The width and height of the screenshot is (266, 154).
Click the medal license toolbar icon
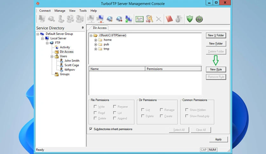click(x=178, y=19)
